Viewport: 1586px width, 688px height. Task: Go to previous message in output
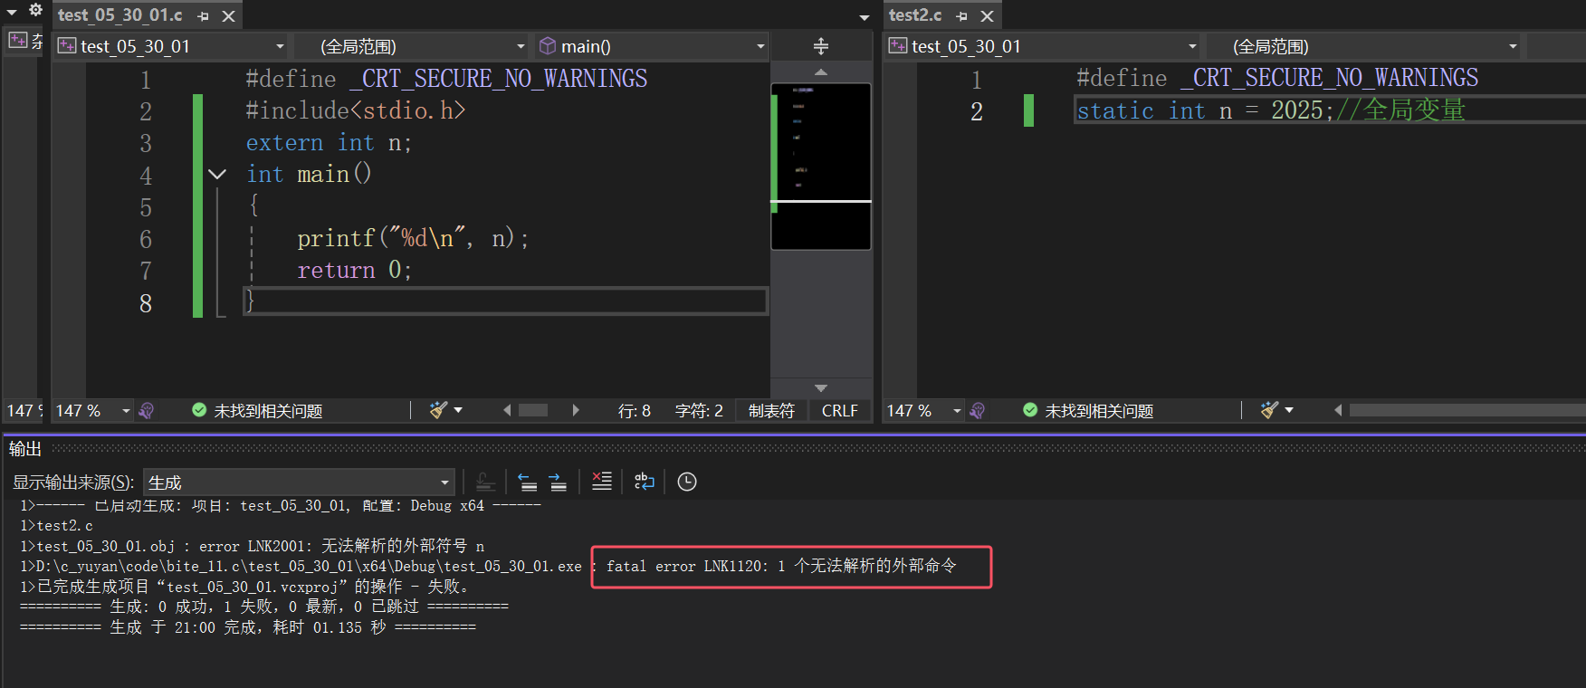tap(527, 482)
